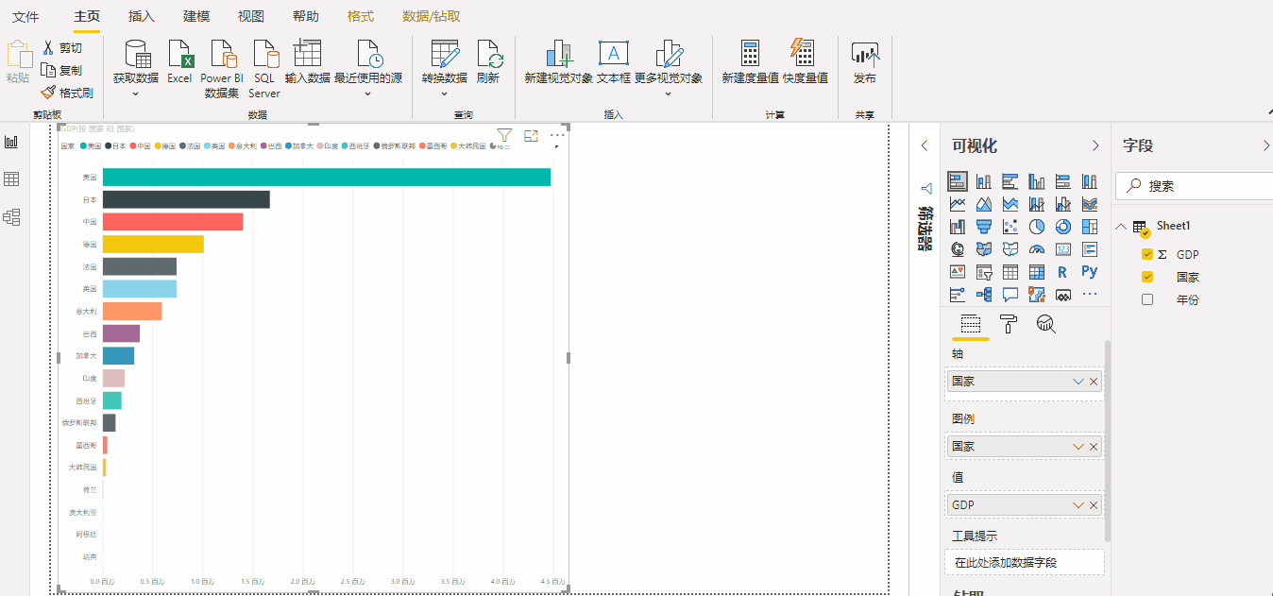Viewport: 1273px width, 596px height.
Task: Collapse the Sheet1 table in 字段 pane
Action: (1120, 226)
